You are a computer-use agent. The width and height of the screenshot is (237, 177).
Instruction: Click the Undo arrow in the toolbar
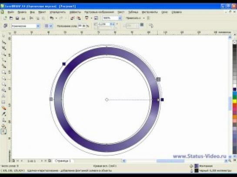coord(52,18)
